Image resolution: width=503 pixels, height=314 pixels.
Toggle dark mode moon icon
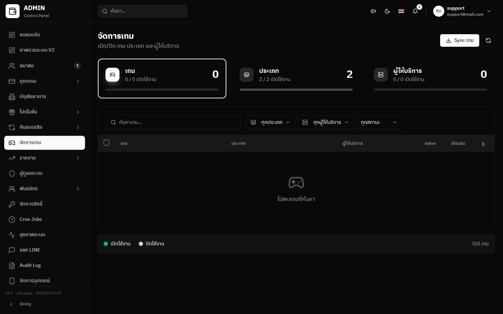pyautogui.click(x=387, y=11)
